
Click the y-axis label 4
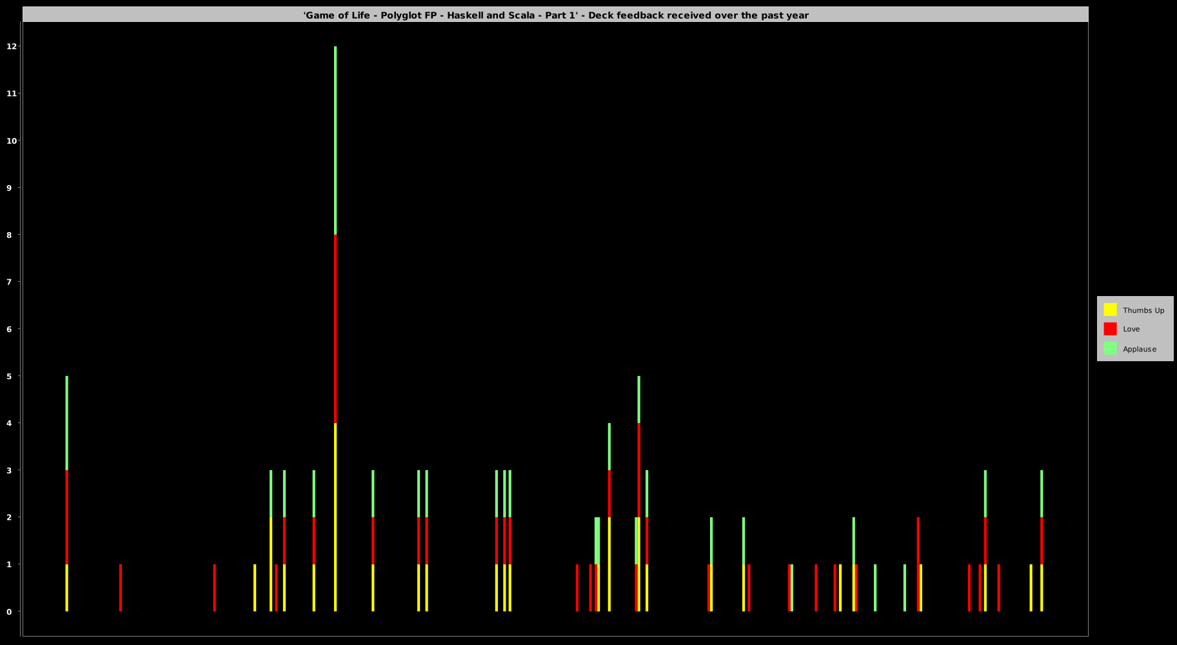click(9, 423)
